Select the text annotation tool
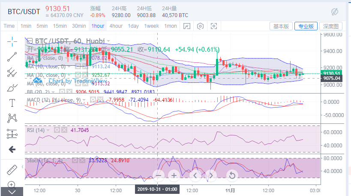Image resolution: width=351 pixels, height=196 pixels. tap(12, 103)
